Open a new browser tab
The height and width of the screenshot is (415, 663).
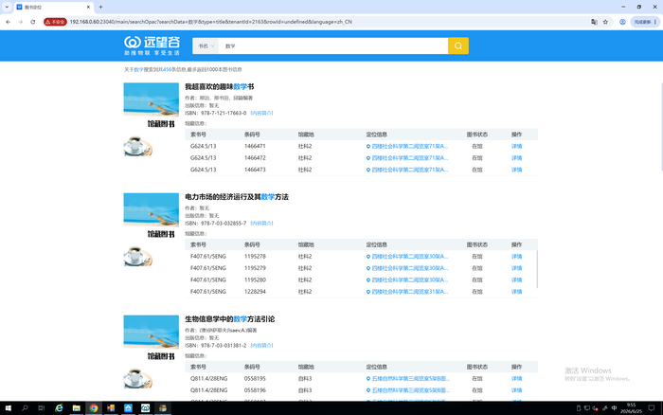pyautogui.click(x=100, y=7)
